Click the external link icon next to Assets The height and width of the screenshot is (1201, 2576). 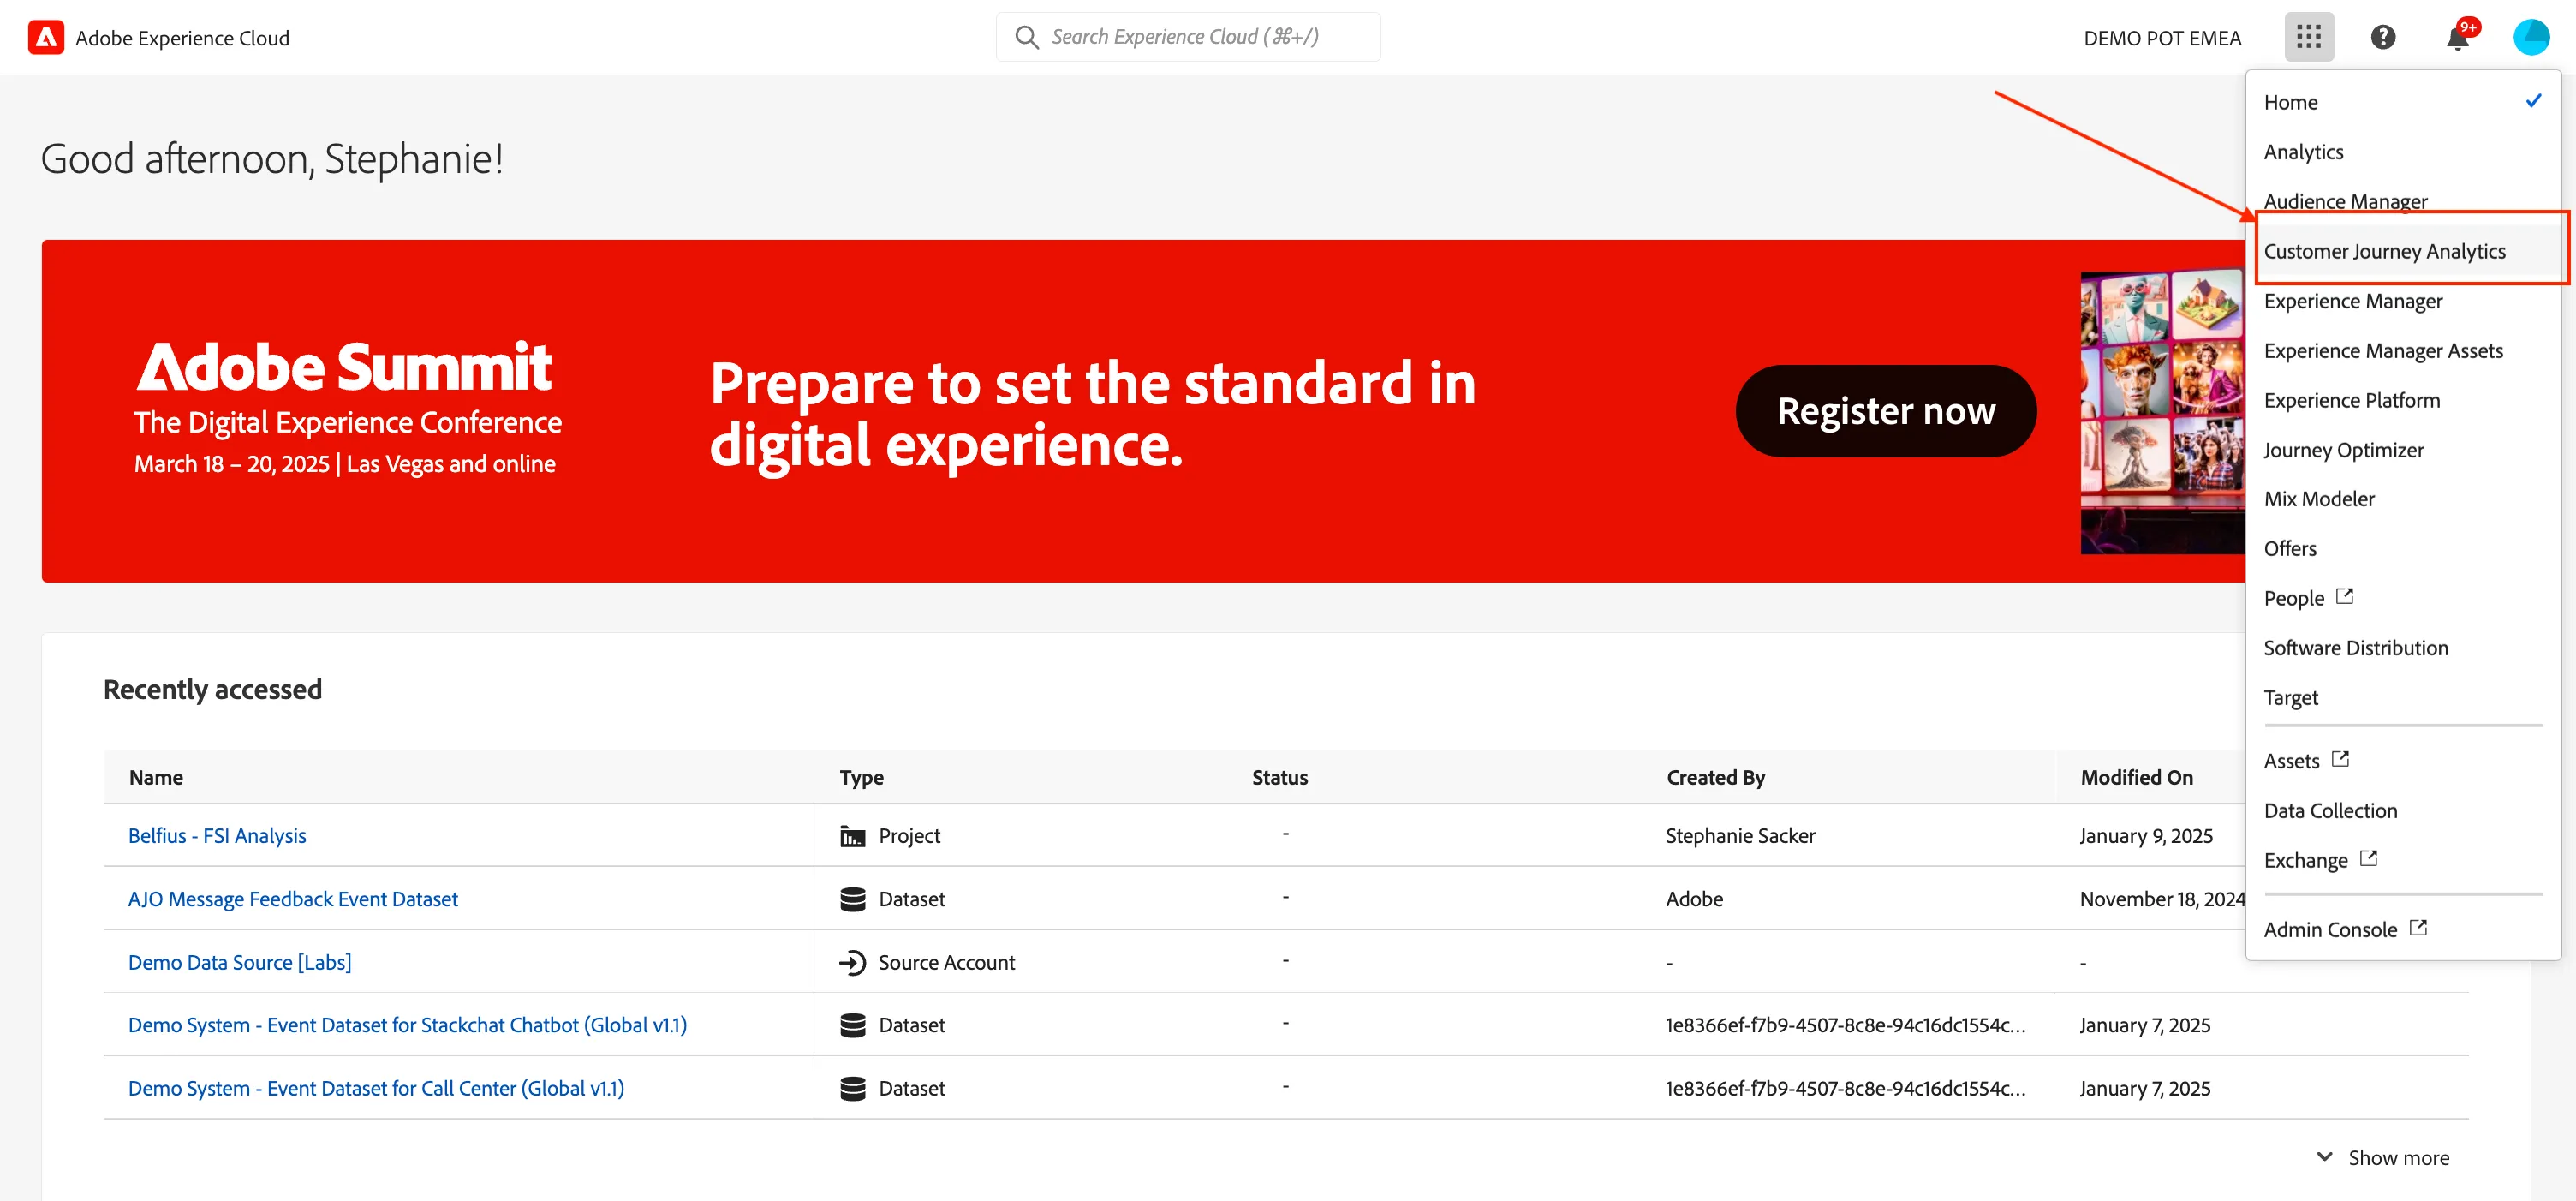coord(2340,759)
